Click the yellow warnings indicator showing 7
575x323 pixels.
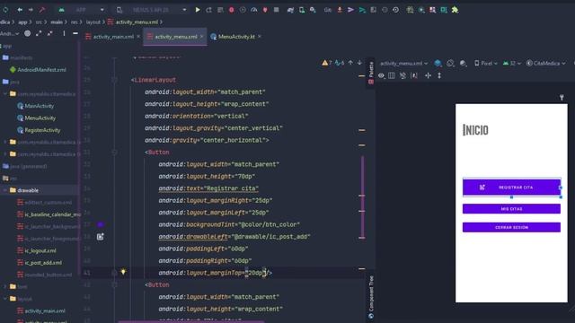pyautogui.click(x=327, y=63)
